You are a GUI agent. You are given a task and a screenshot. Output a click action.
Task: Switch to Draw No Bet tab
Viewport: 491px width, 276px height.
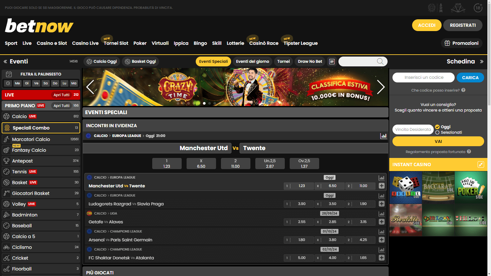[310, 61]
